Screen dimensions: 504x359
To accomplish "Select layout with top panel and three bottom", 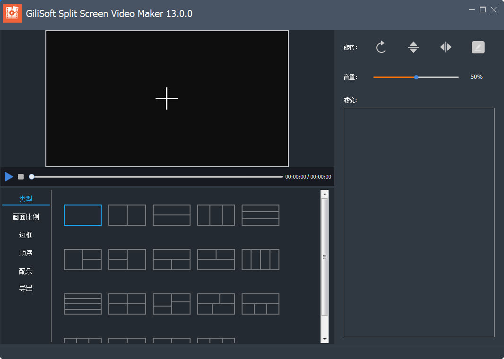I will point(261,304).
